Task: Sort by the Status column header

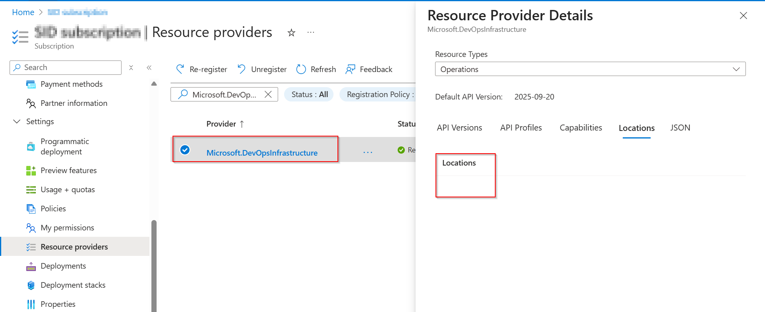Action: click(x=406, y=124)
